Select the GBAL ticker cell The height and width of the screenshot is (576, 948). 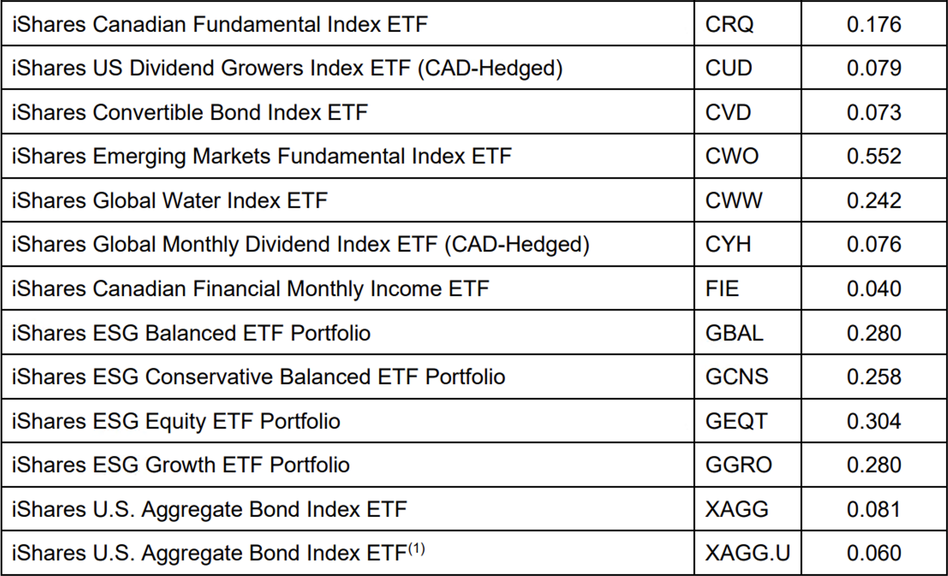point(734,333)
